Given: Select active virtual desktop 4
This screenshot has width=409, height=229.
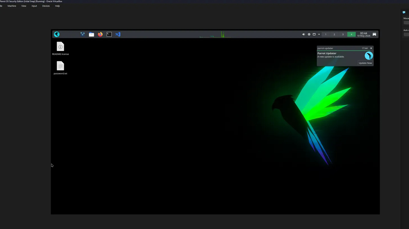Looking at the screenshot, I should (351, 34).
